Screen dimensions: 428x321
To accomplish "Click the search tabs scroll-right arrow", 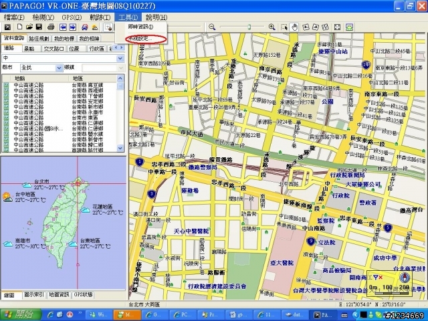I will [122, 47].
